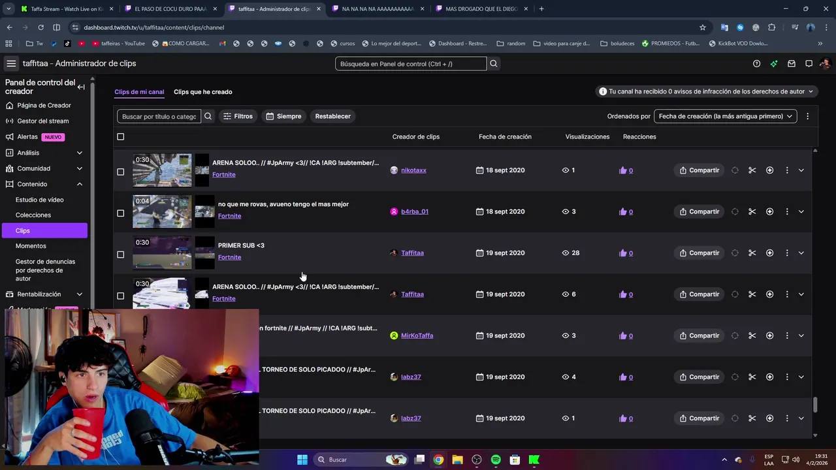Expand the Comunidad sidebar section
The image size is (836, 470).
click(x=79, y=168)
